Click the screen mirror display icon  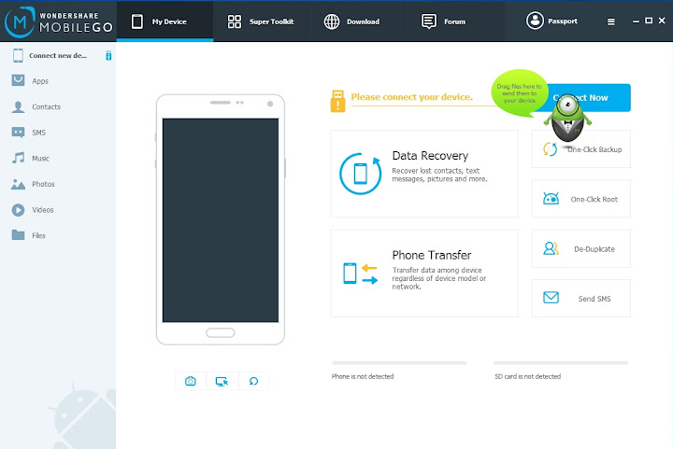pos(222,381)
